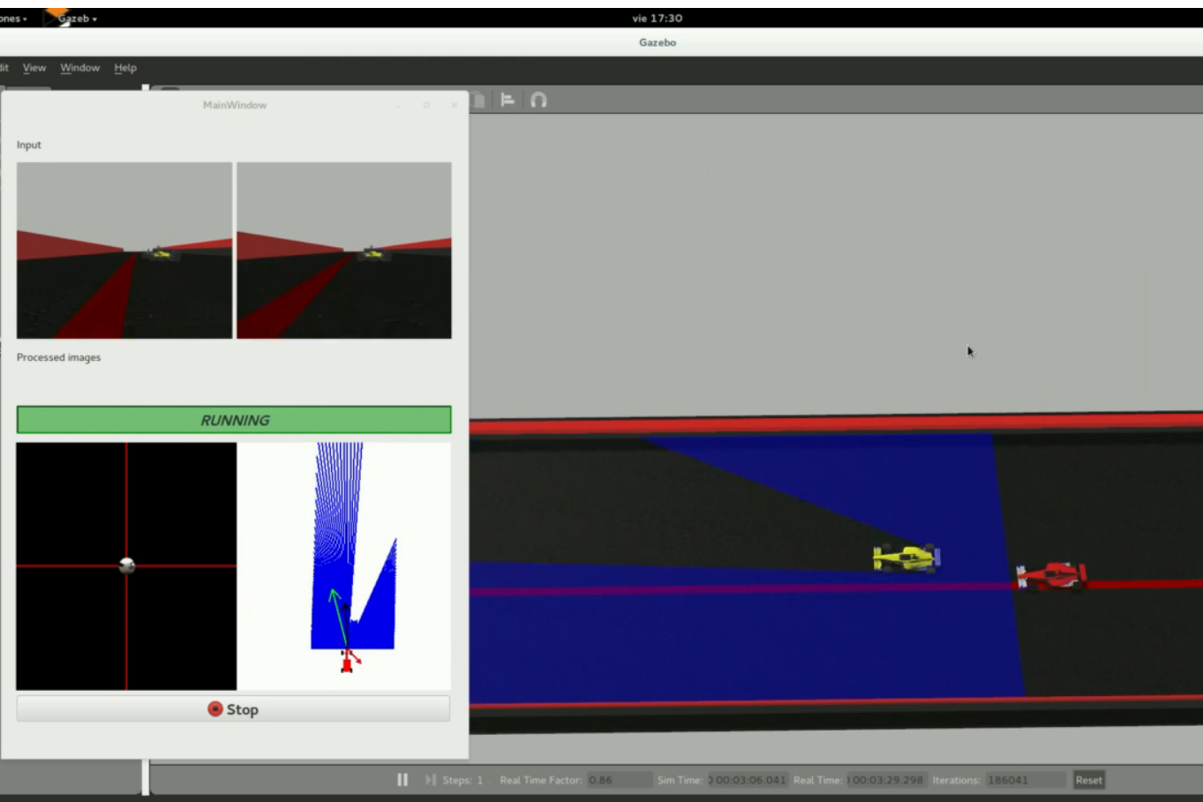The image size is (1203, 802).
Task: Click the Steps: 1 label
Action: point(462,780)
